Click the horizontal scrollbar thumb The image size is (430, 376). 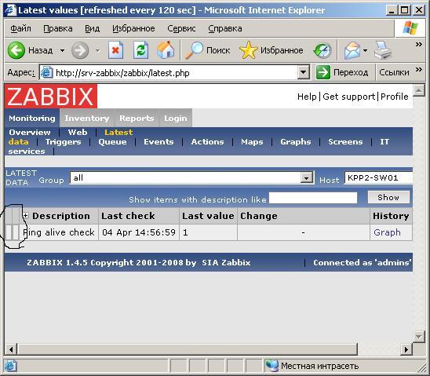click(x=188, y=349)
